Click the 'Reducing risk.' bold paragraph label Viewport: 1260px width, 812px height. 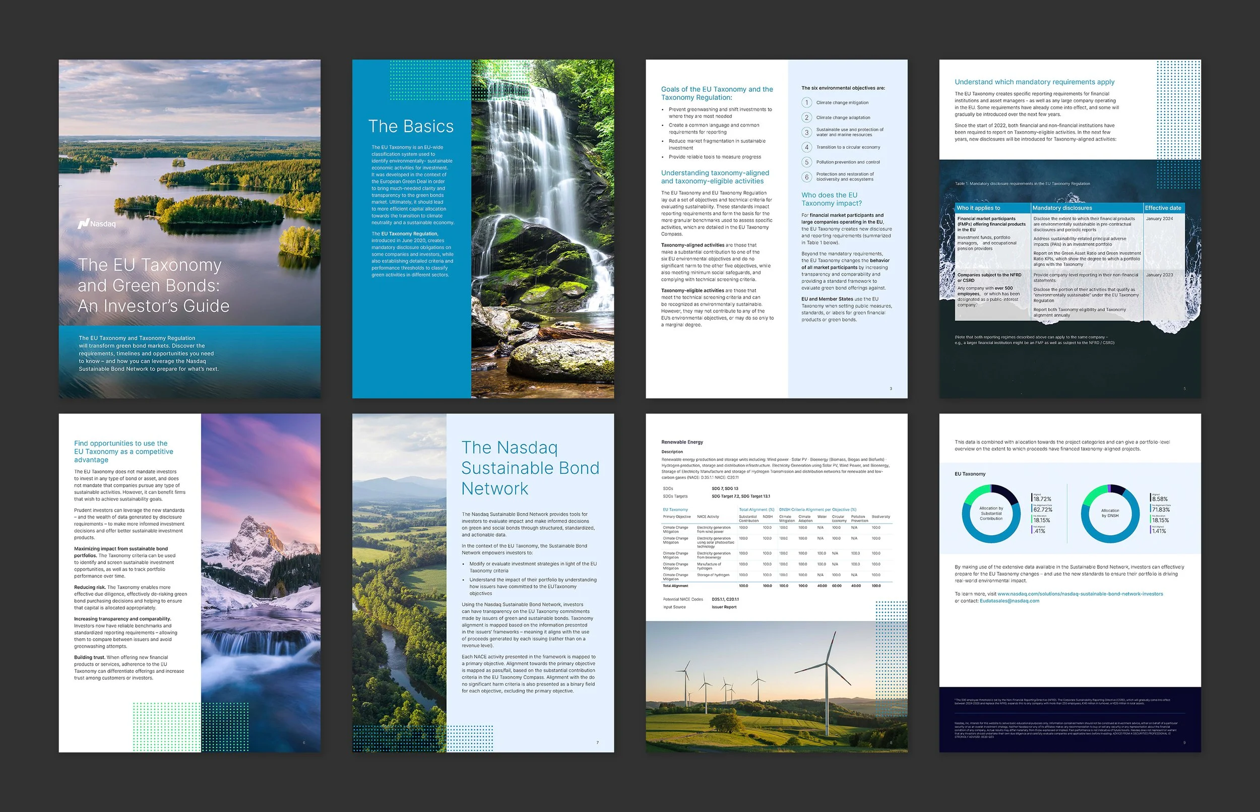pos(90,587)
